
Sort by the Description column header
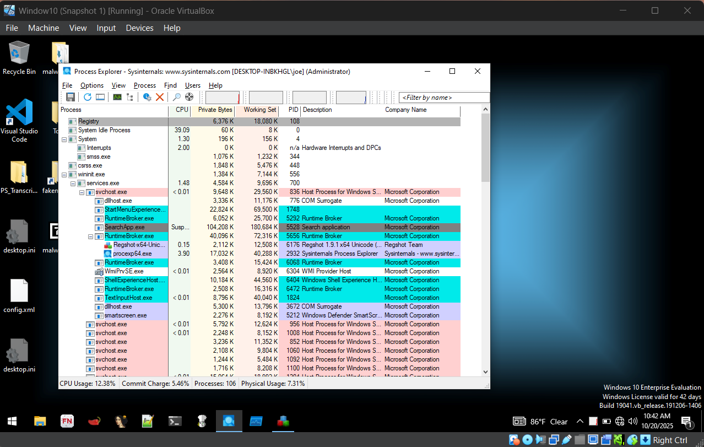(x=342, y=110)
